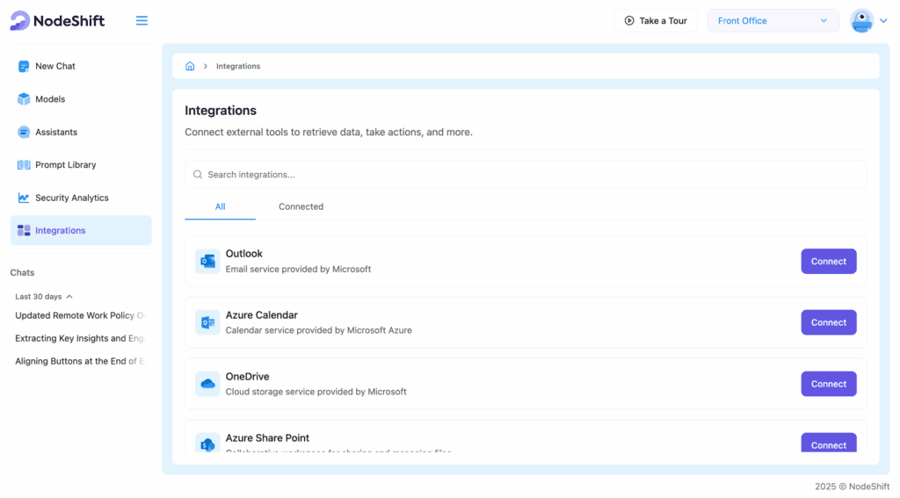Click the Search integrations input field

(x=526, y=175)
